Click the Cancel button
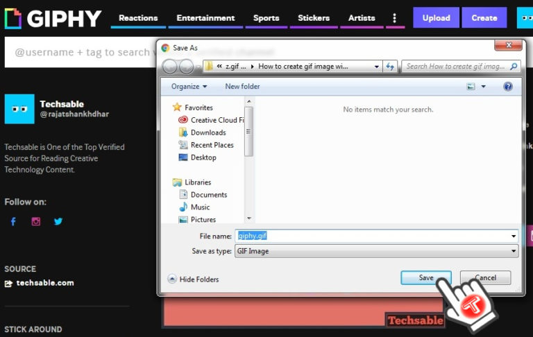 point(485,277)
